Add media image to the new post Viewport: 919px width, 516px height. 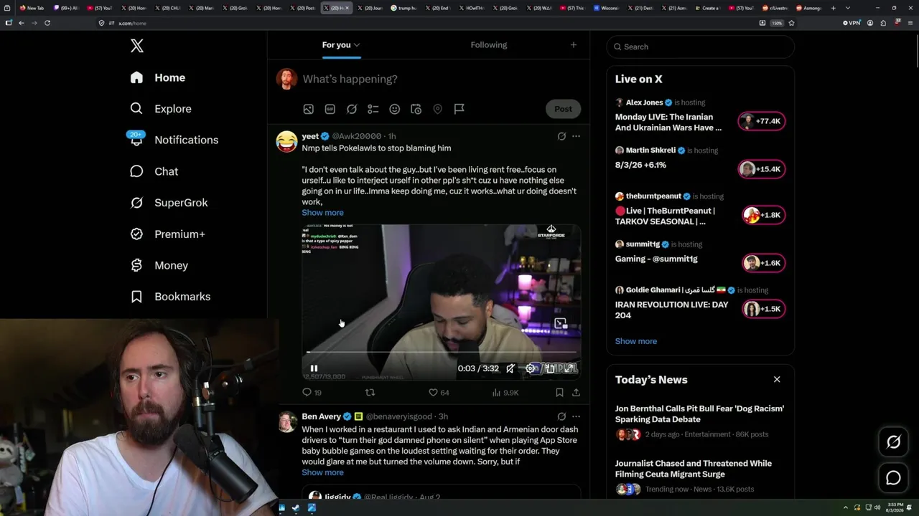[x=308, y=109]
